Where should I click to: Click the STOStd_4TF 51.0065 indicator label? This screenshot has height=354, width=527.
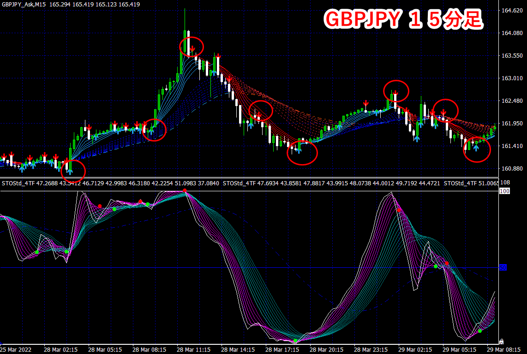(471, 183)
